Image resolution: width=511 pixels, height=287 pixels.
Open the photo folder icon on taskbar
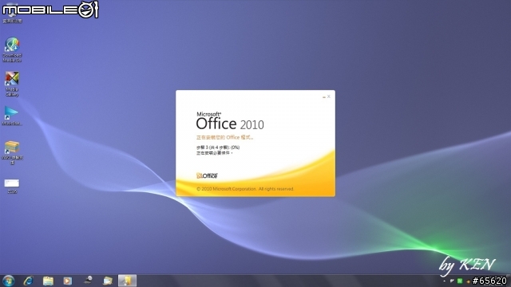pos(108,281)
